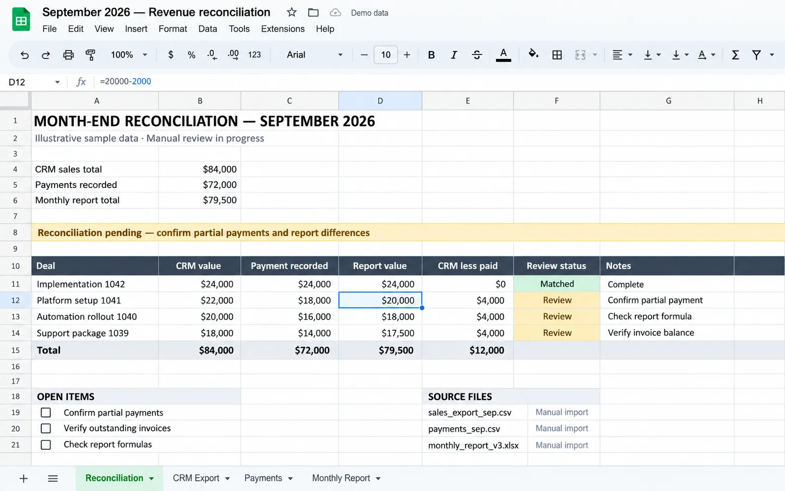This screenshot has height=491, width=785.
Task: Select the column G header
Action: (x=668, y=101)
